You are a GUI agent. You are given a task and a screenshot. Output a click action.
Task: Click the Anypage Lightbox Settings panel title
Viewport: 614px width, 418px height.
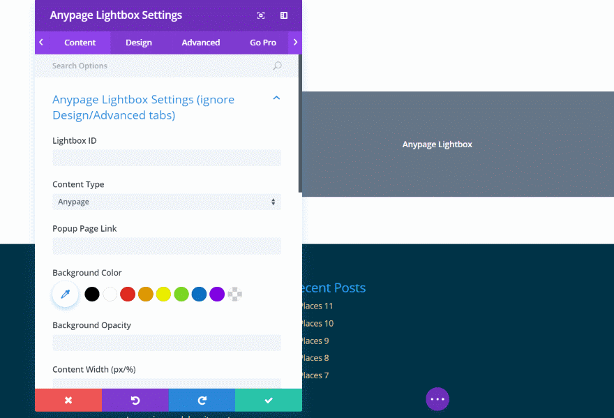116,15
